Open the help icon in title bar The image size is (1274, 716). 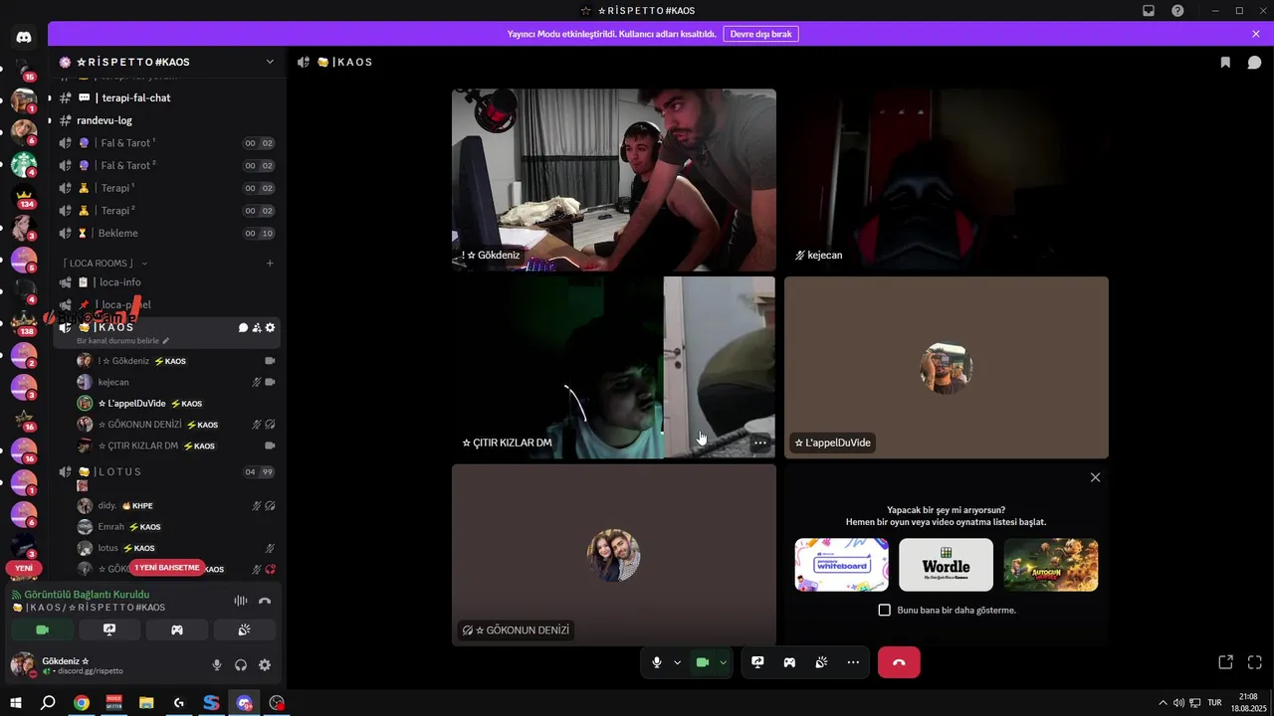pos(1177,11)
